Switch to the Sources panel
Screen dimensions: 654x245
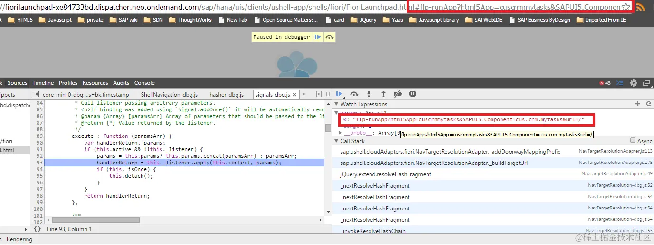coord(18,83)
